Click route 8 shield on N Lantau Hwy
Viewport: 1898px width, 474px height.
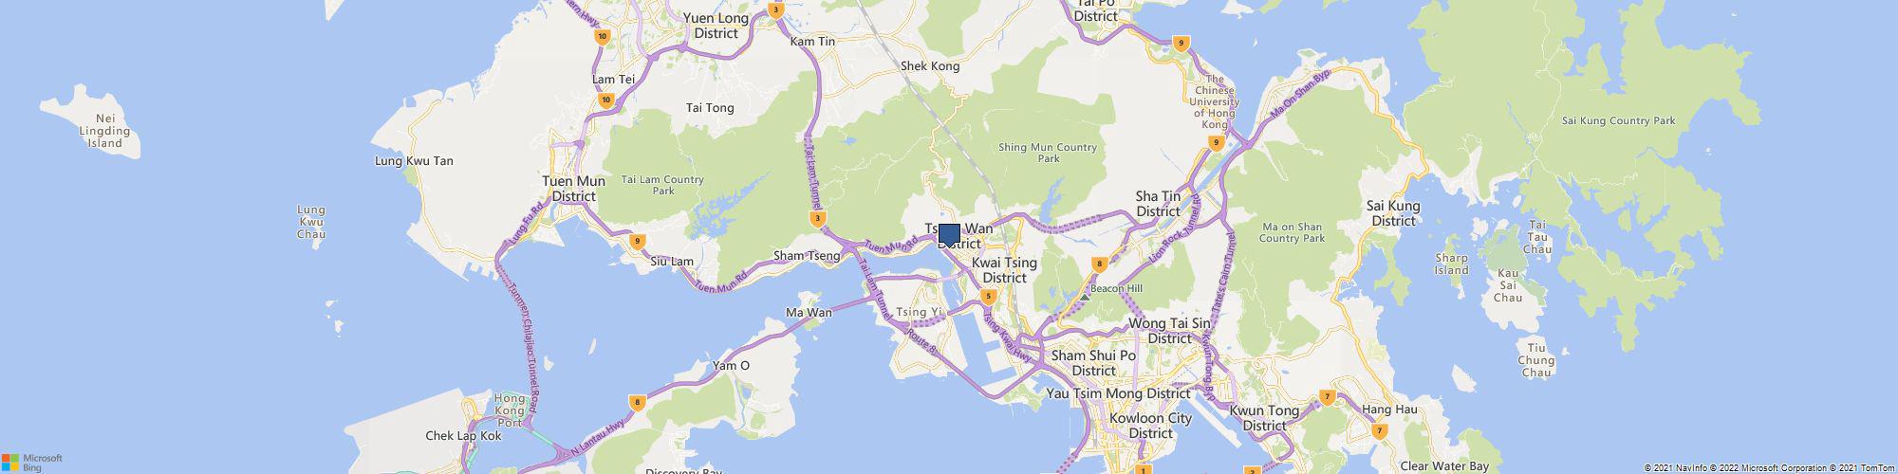click(638, 402)
